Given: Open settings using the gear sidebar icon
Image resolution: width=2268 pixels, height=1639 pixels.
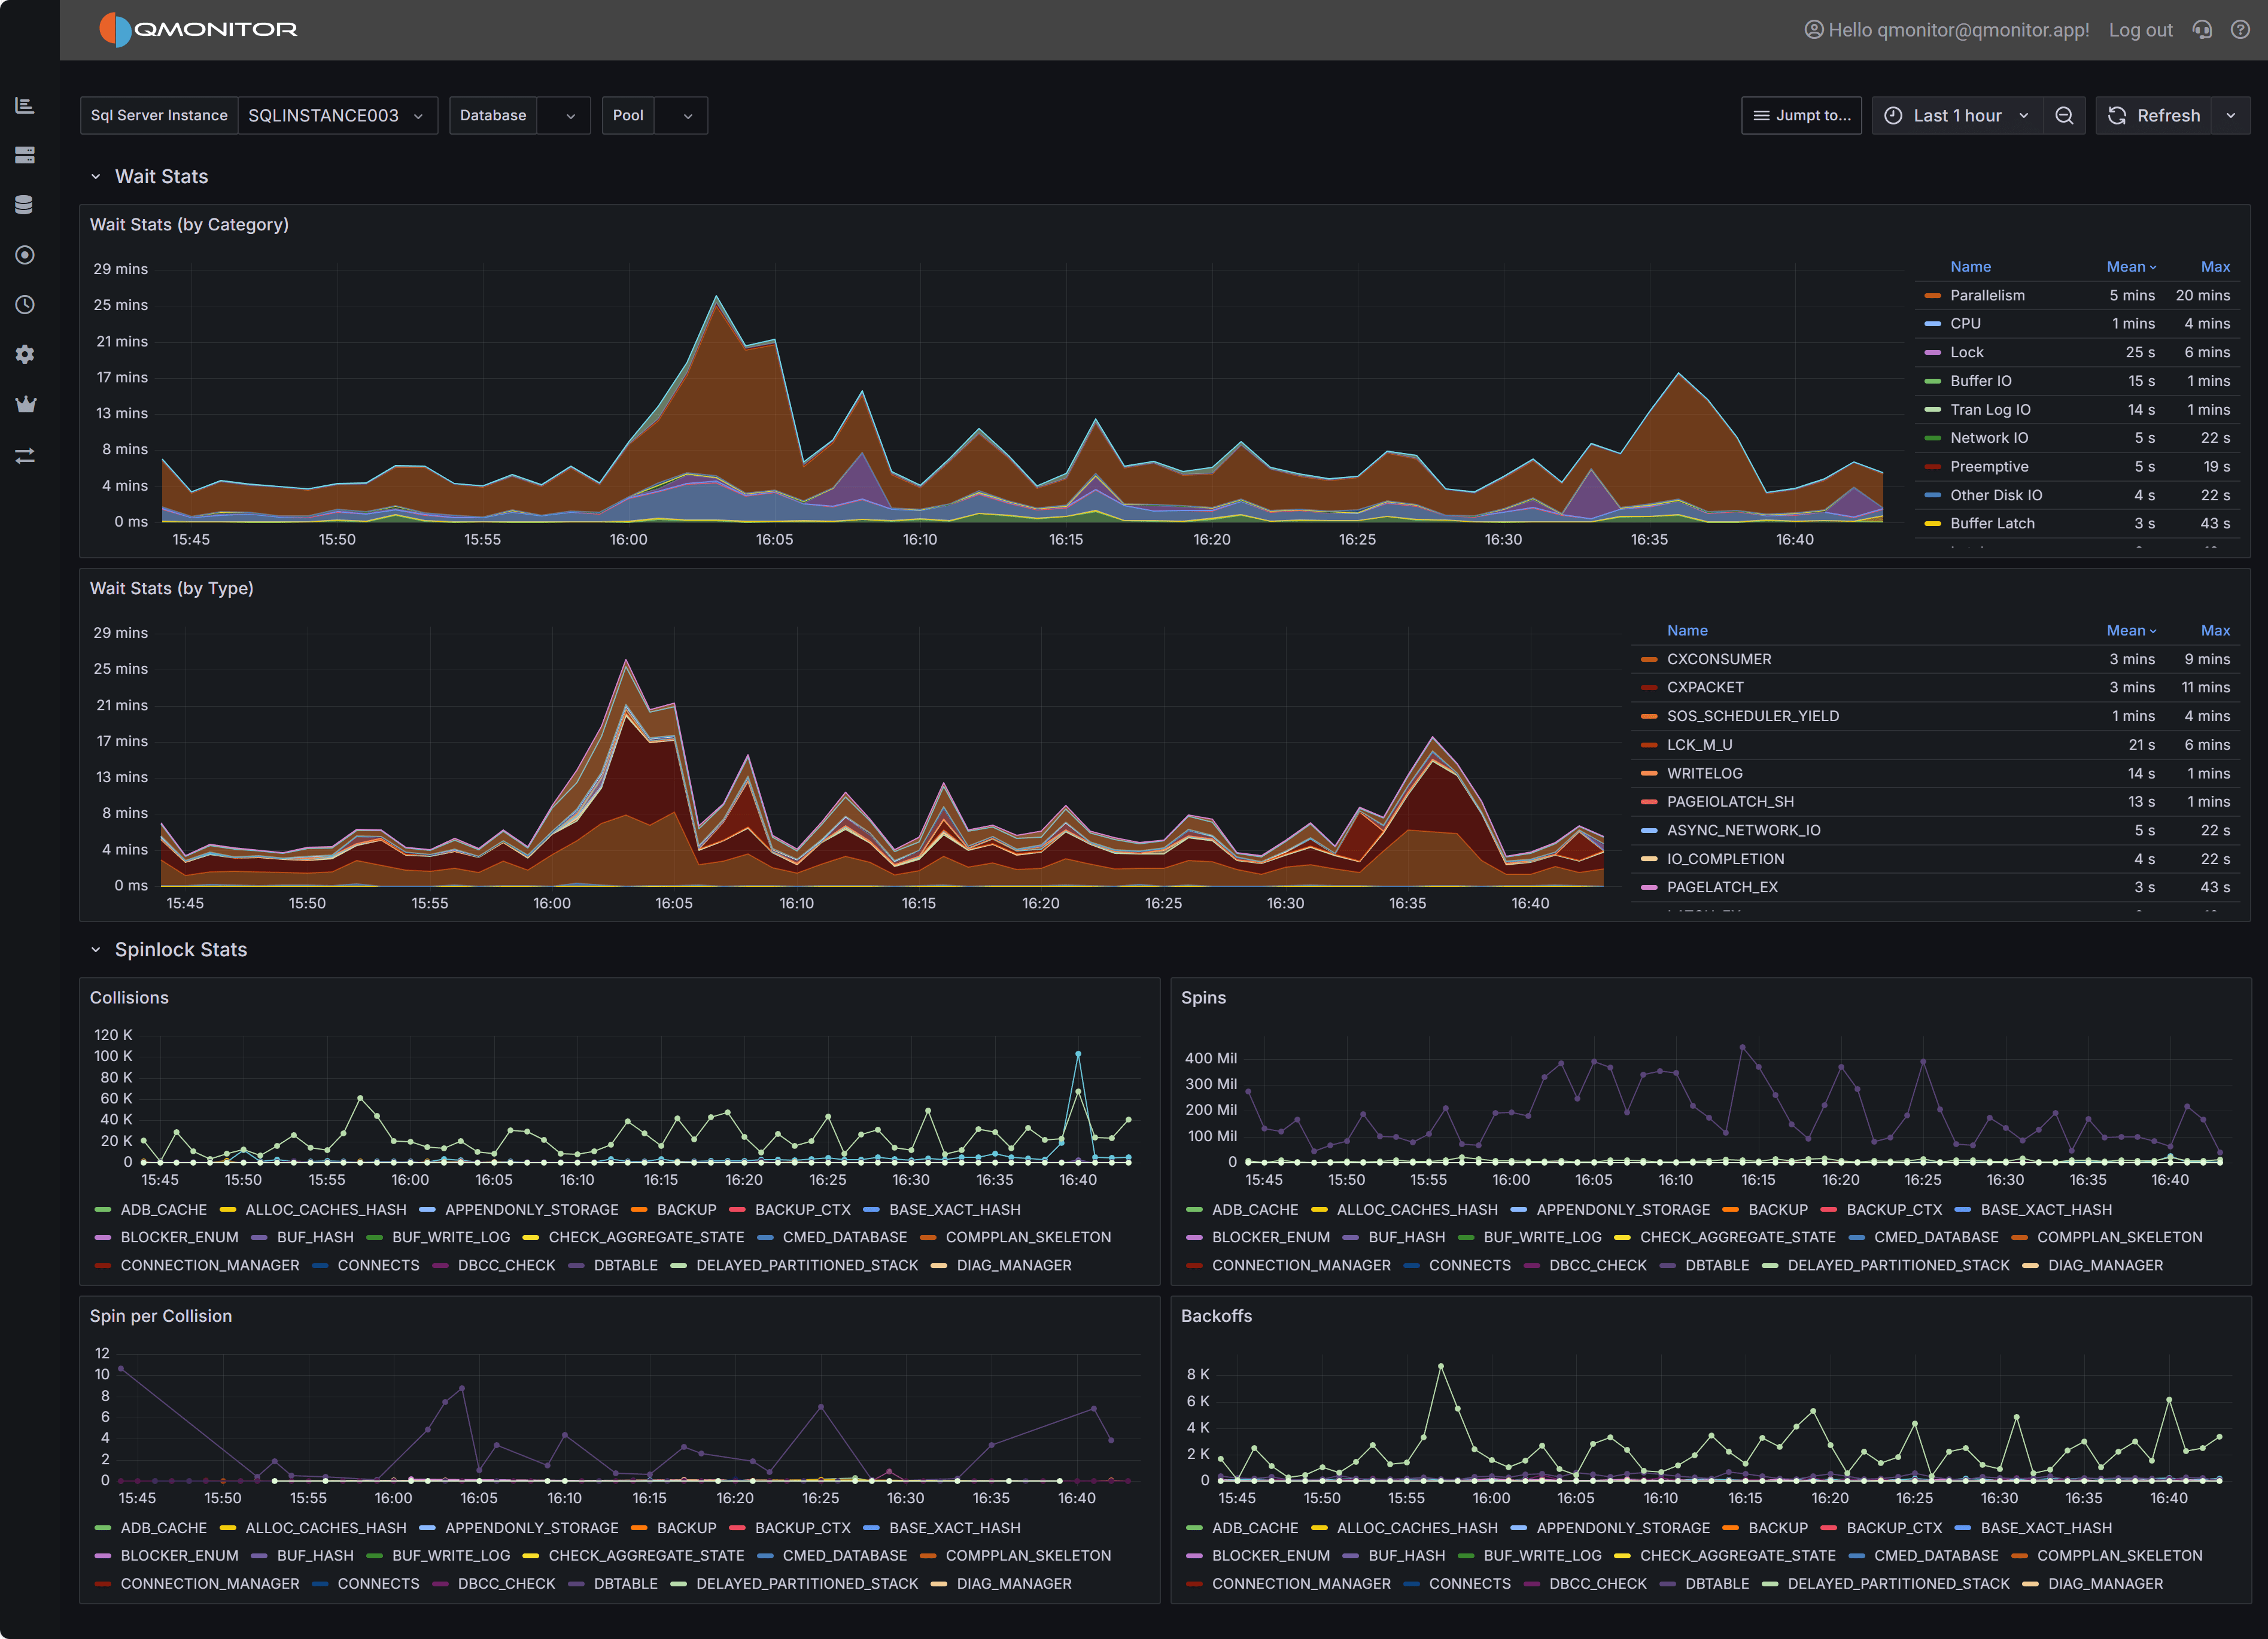Looking at the screenshot, I should (25, 354).
